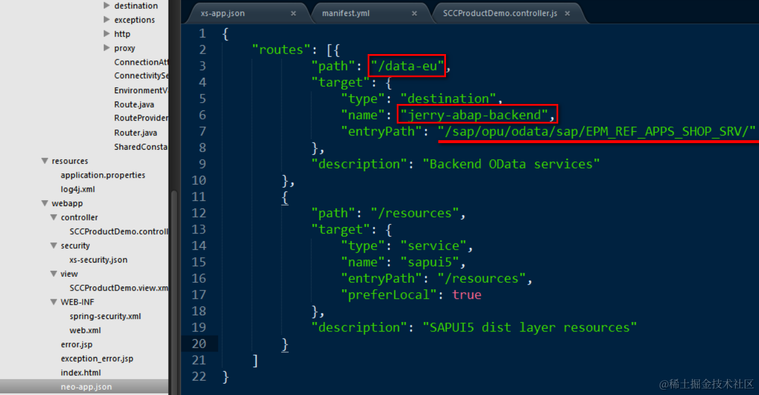Image resolution: width=759 pixels, height=395 pixels.
Task: Open index.html file
Action: [x=81, y=372]
